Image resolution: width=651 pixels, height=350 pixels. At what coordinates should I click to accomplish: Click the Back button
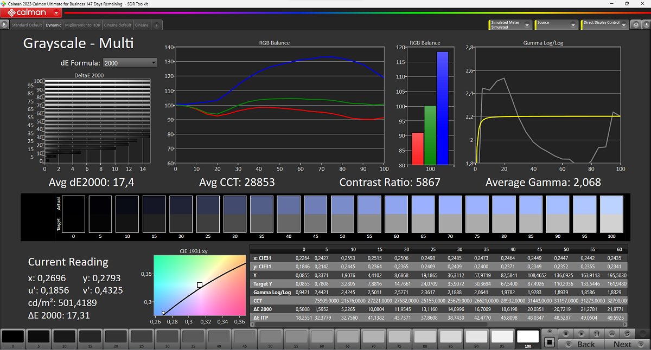click(x=585, y=344)
